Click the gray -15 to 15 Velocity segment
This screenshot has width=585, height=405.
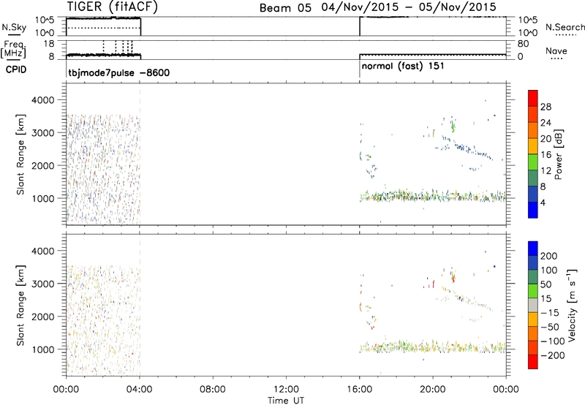point(533,305)
